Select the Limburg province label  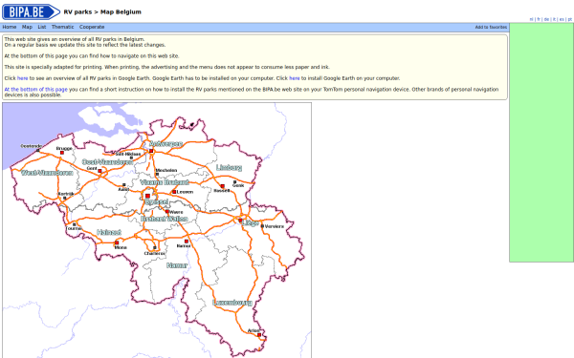(229, 168)
